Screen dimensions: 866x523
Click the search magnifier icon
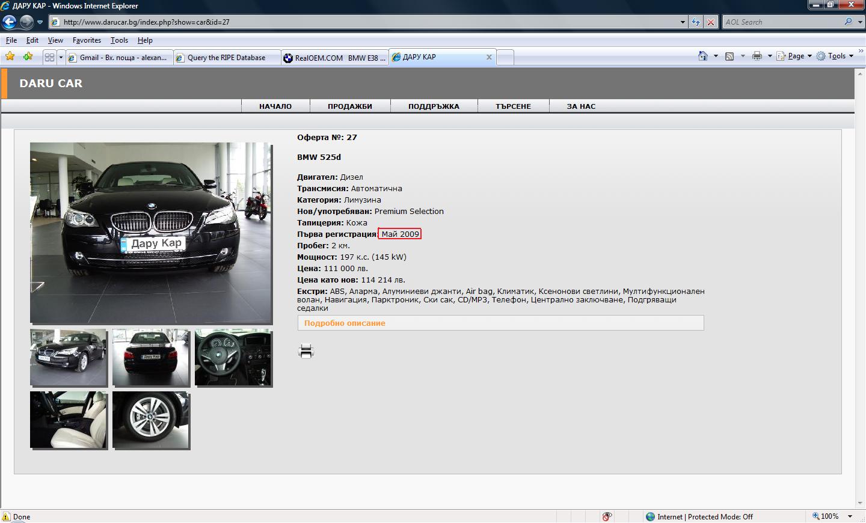tap(849, 22)
